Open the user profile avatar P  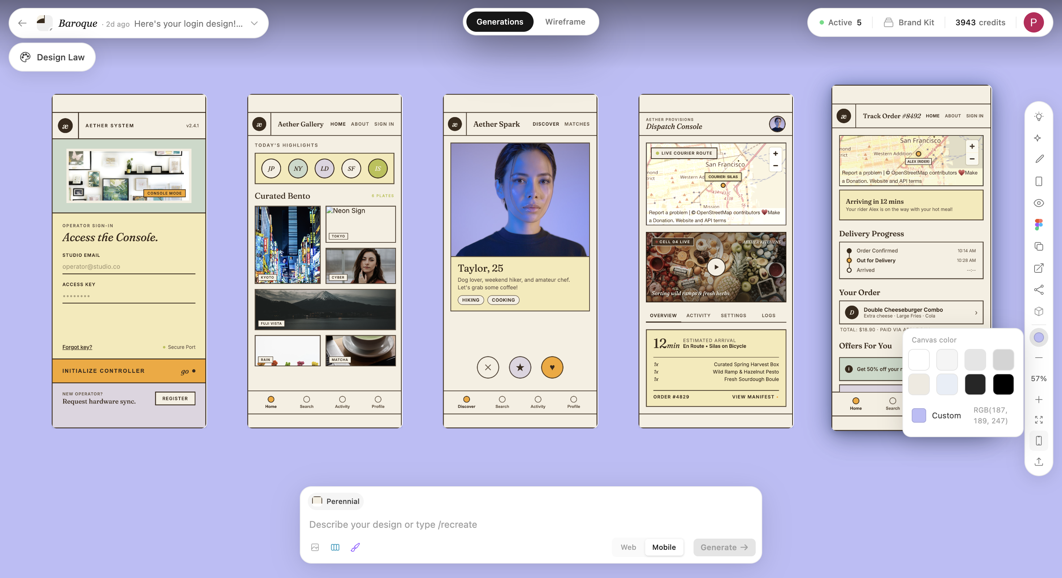point(1033,23)
